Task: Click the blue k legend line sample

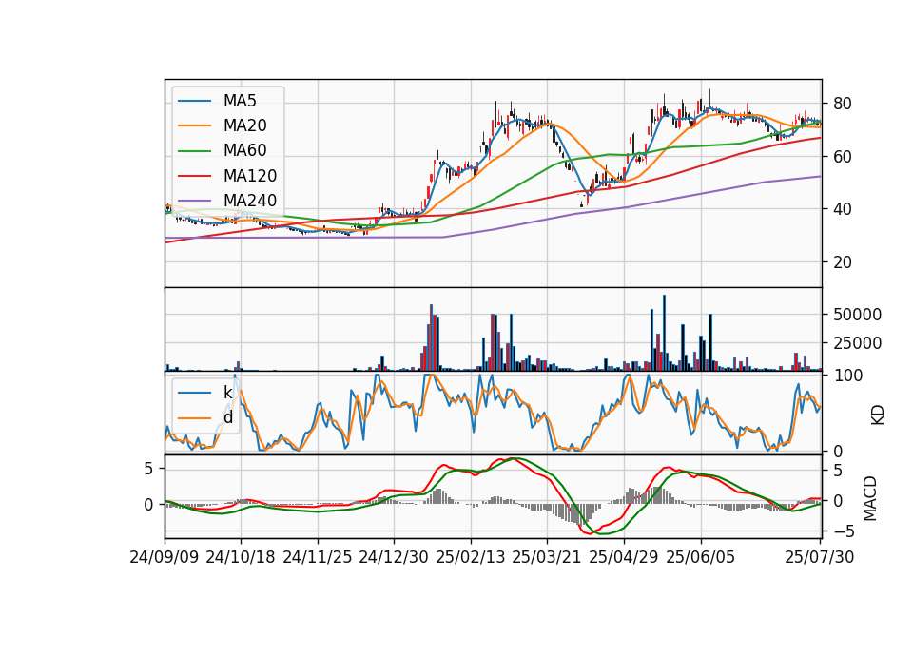Action: [x=194, y=393]
